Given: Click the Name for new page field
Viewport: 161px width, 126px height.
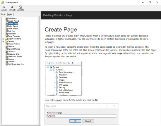Looking at the screenshot, I should tap(81, 116).
